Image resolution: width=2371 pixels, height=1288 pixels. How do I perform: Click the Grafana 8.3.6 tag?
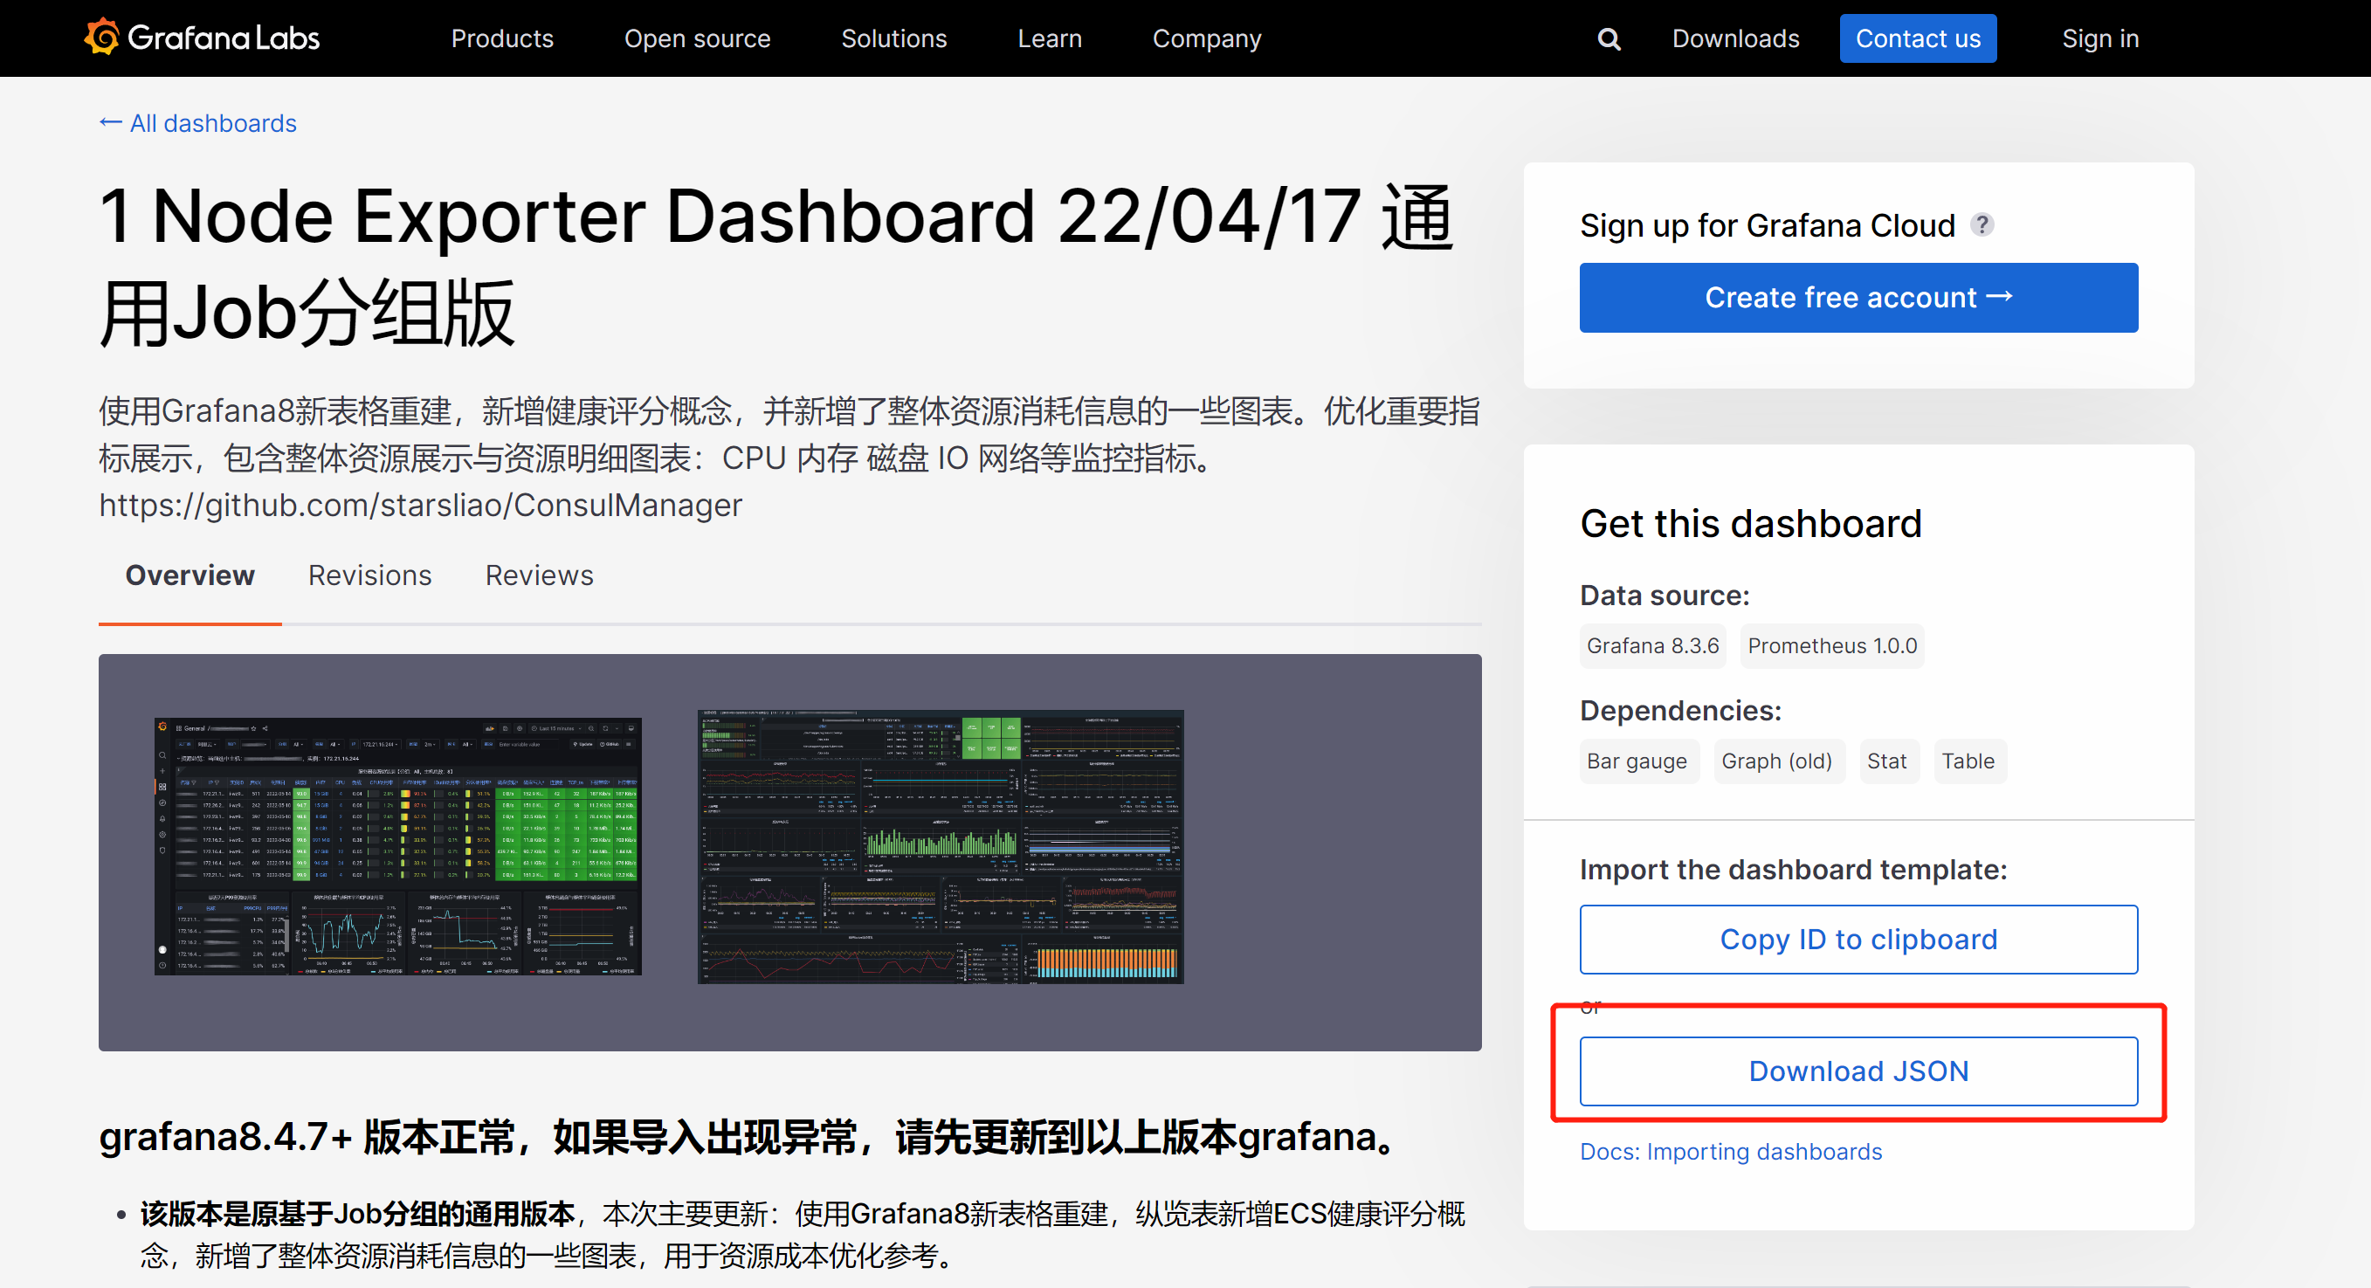pyautogui.click(x=1651, y=645)
